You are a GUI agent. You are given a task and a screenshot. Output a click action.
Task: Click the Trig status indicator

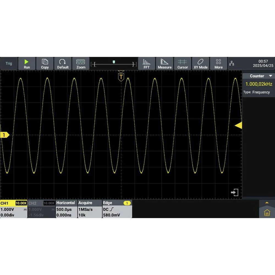9,64
